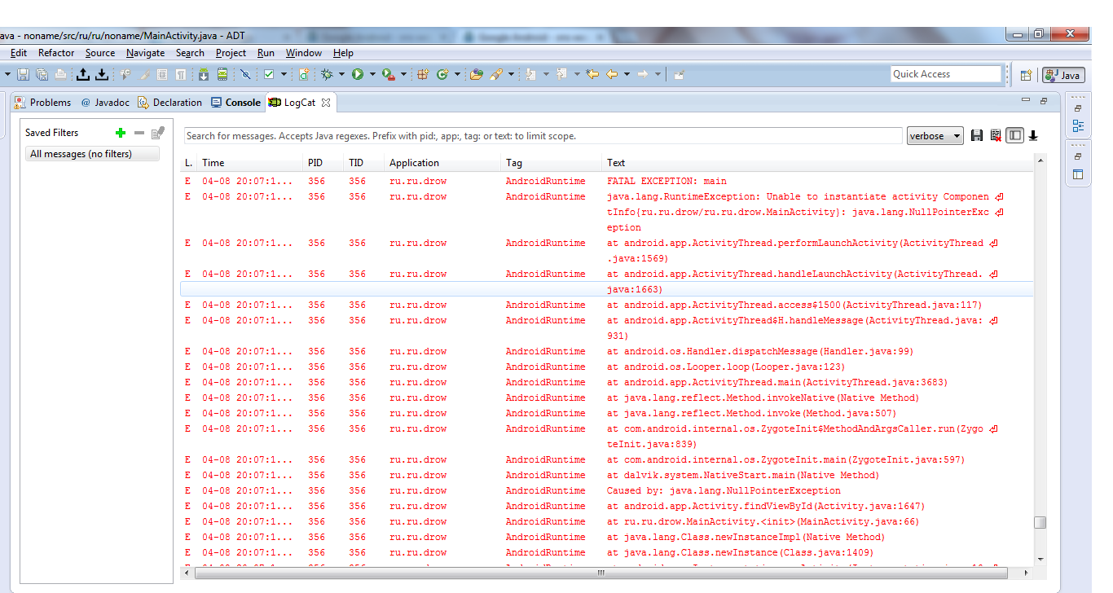Image resolution: width=1113 pixels, height=593 pixels.
Task: Clear the LogCat log
Action: point(996,136)
